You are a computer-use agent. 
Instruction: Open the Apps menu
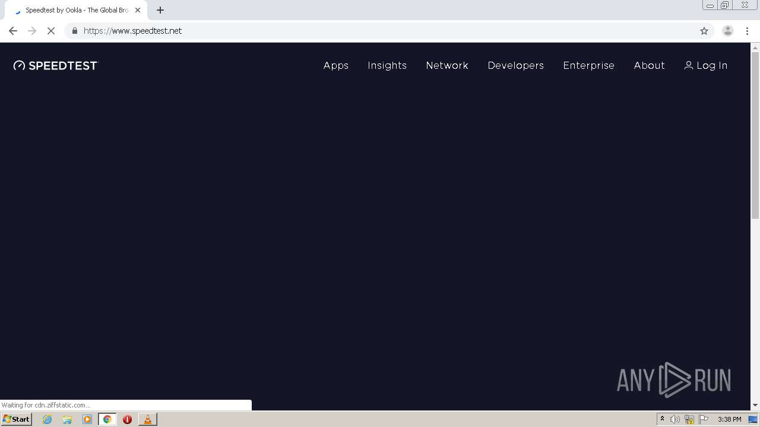[x=336, y=65]
